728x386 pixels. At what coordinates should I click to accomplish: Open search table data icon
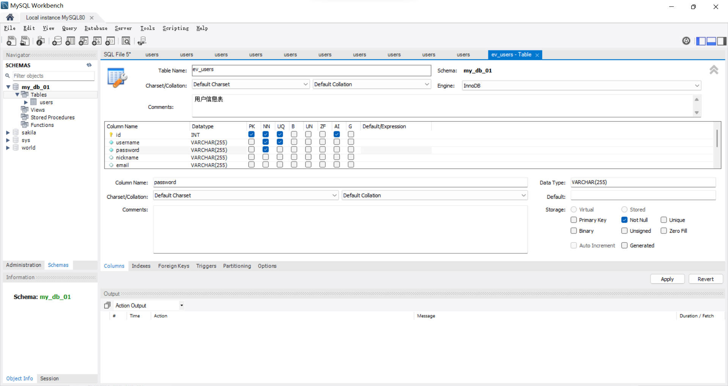tap(126, 41)
